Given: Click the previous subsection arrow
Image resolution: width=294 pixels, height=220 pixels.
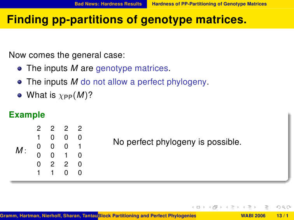Looking at the screenshot, I should 227,207.
